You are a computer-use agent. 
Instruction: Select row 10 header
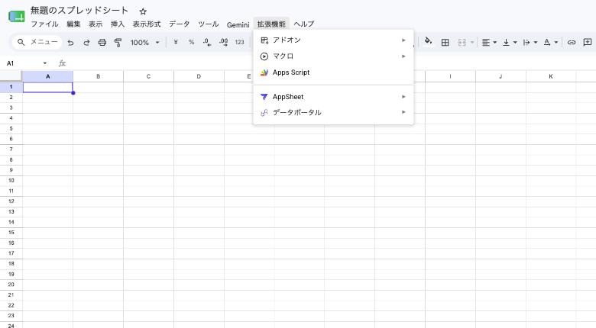click(11, 181)
